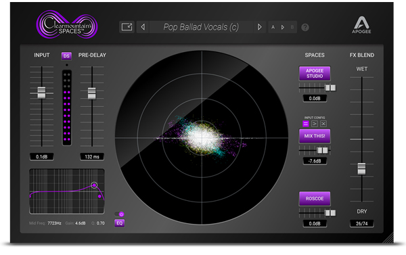Click the Gain 4.6dB value
The width and height of the screenshot is (406, 255).
click(81, 223)
